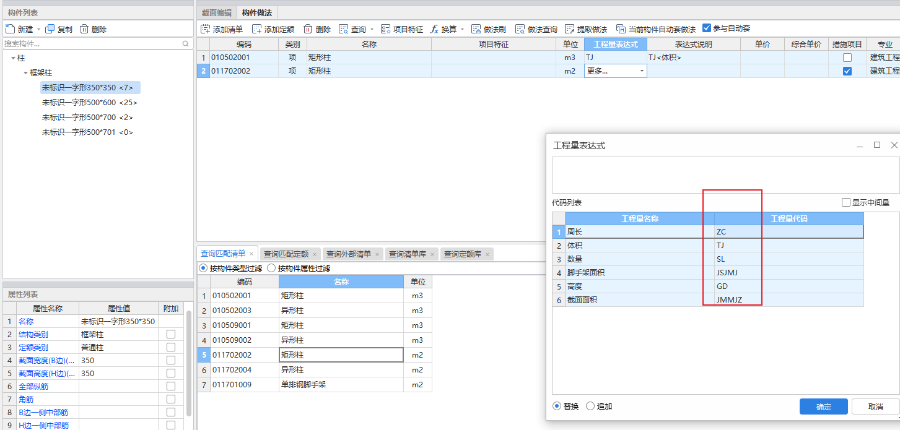Check 附加 box for 结构类别 property
Image resolution: width=900 pixels, height=430 pixels.
171,334
